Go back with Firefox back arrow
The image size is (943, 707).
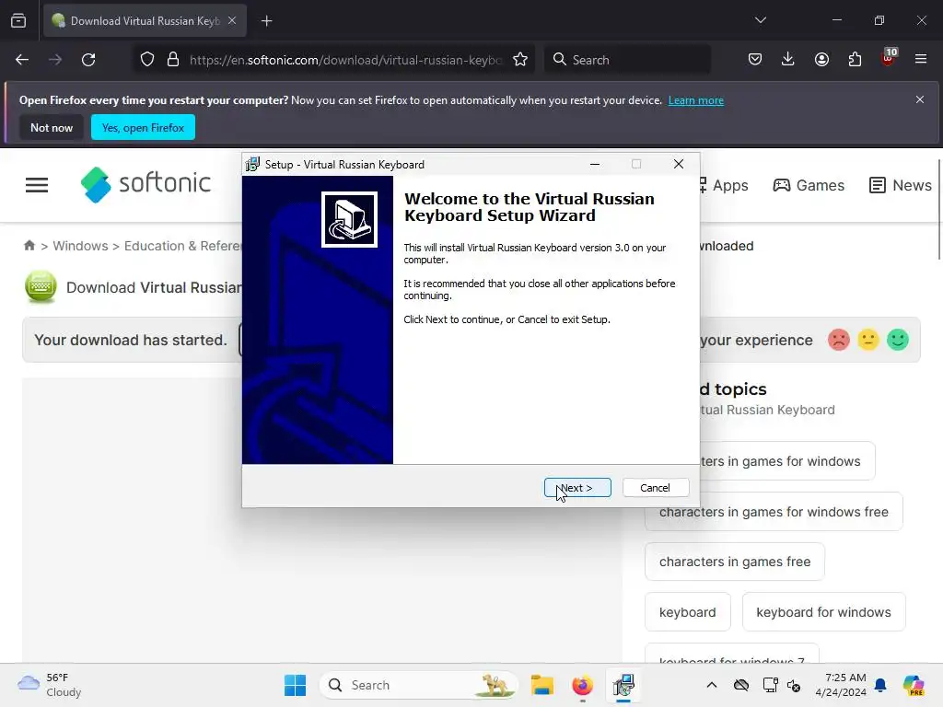(x=22, y=60)
